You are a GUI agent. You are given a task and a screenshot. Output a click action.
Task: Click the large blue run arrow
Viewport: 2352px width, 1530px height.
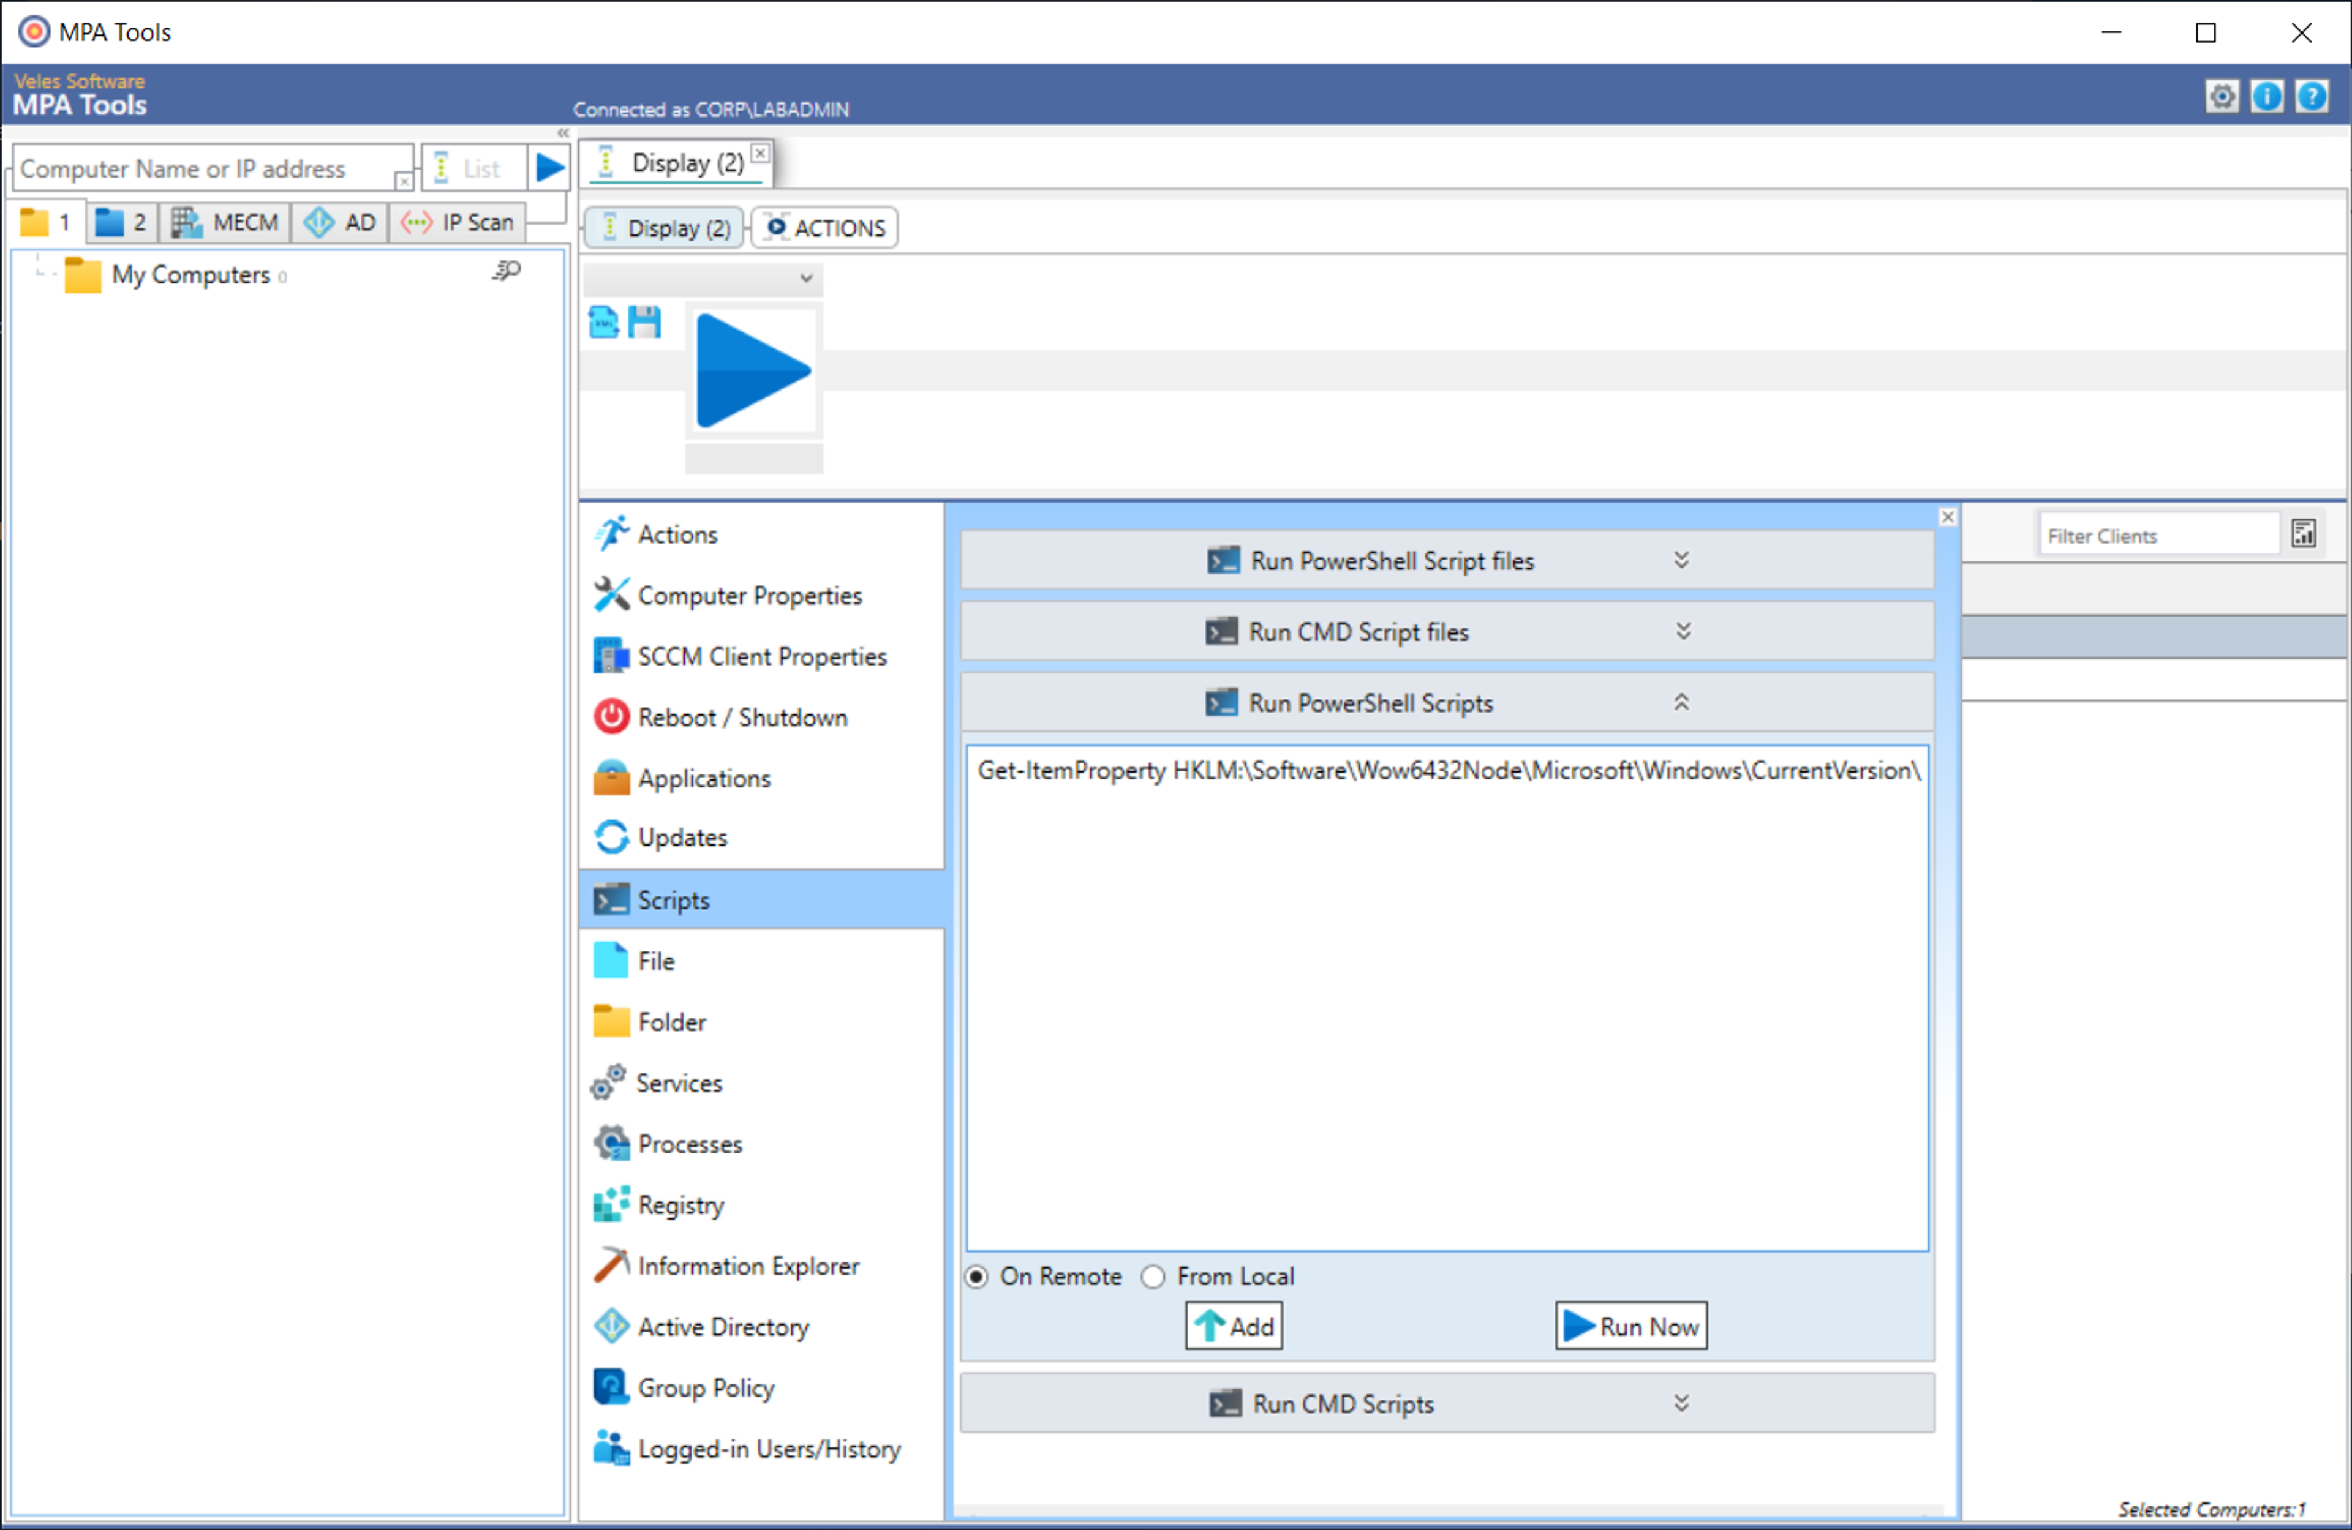[753, 372]
